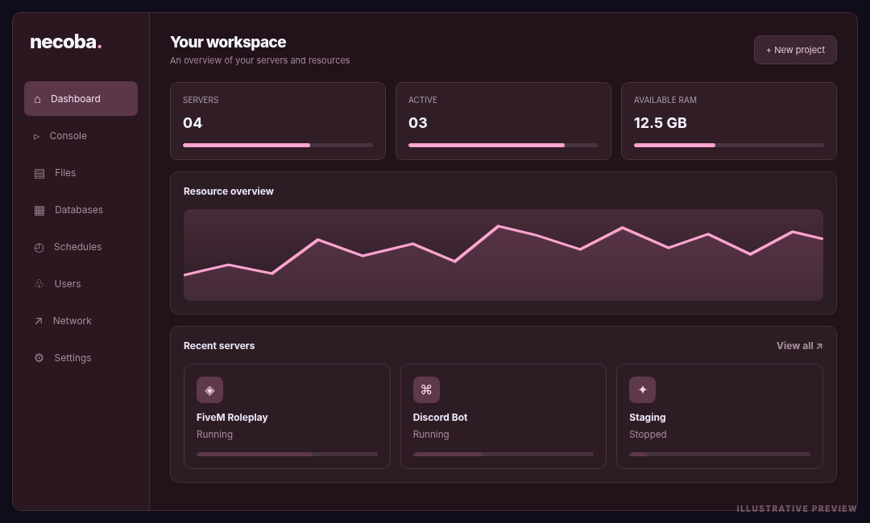Click the FiveM Roleplay diamond icon
This screenshot has height=523, width=870.
[209, 390]
